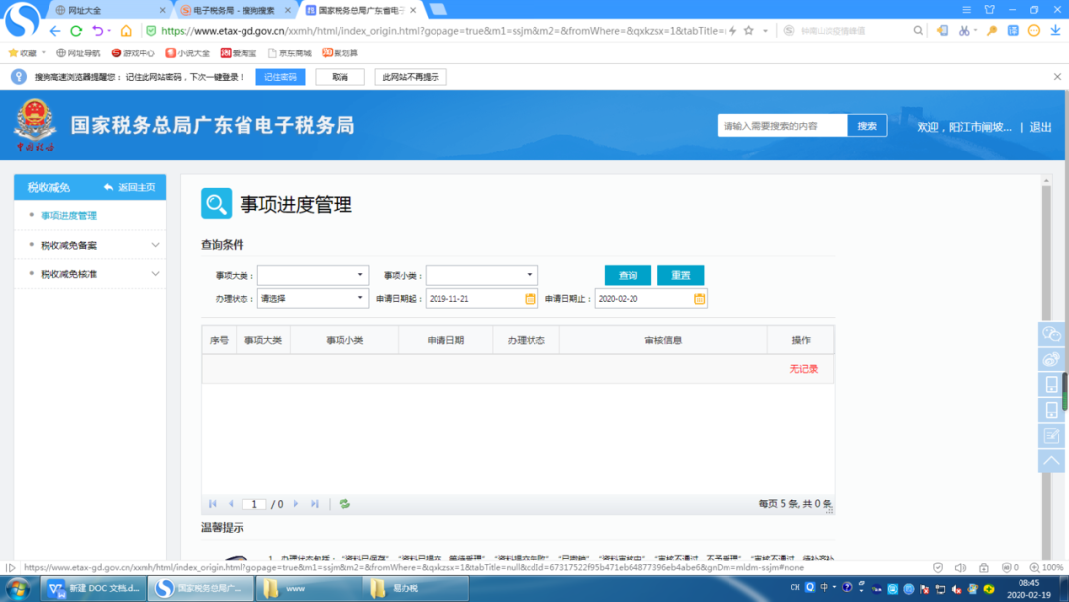Click the green refresh icon in table pager
1069x602 pixels.
point(345,504)
